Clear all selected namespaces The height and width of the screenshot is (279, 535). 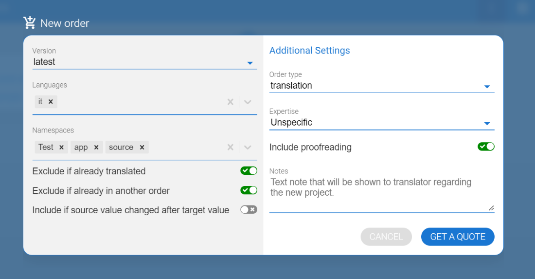tap(231, 148)
